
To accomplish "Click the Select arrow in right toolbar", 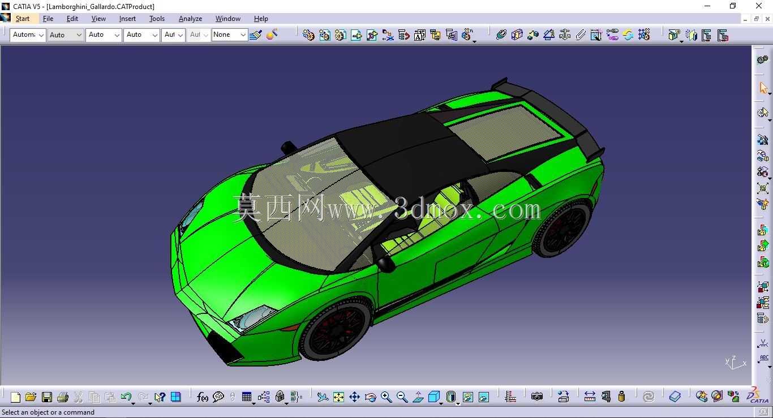I will 763,88.
